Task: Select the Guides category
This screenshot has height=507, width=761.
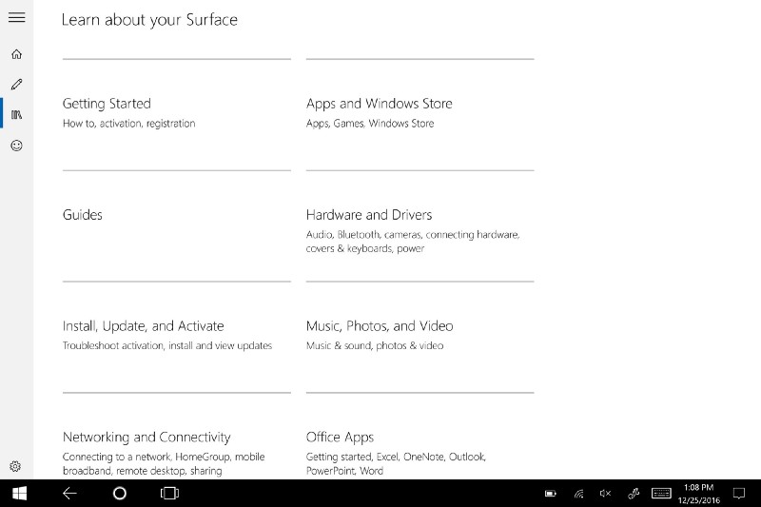Action: pos(83,215)
